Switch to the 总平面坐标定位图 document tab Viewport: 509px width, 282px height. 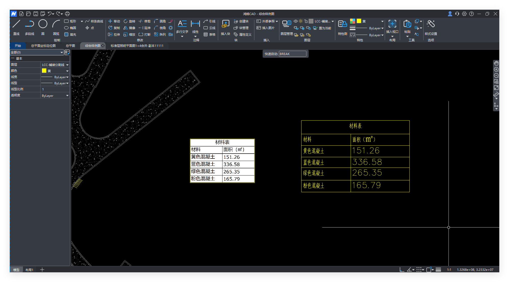[x=43, y=46]
